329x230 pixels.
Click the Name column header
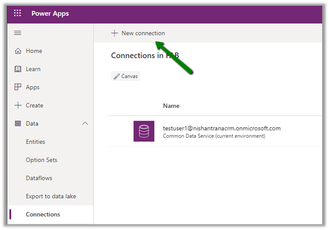[171, 106]
